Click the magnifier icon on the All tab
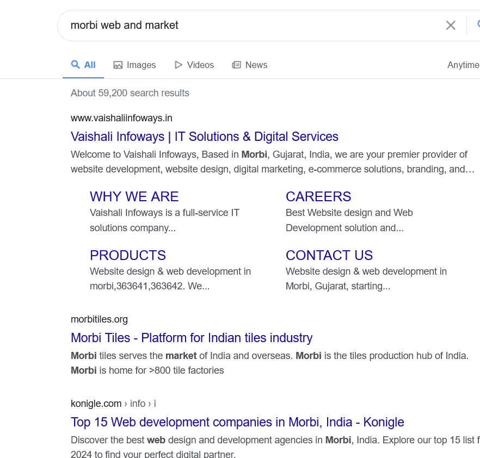 76,65
